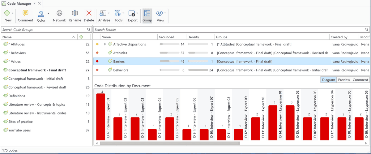Click the red color dot of Barriers
This screenshot has height=154, width=371.
[x=97, y=62]
